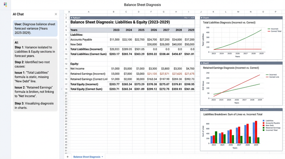The image size is (285, 159).
Task: Click the user message bubble in AI Chat
Action: (35, 28)
